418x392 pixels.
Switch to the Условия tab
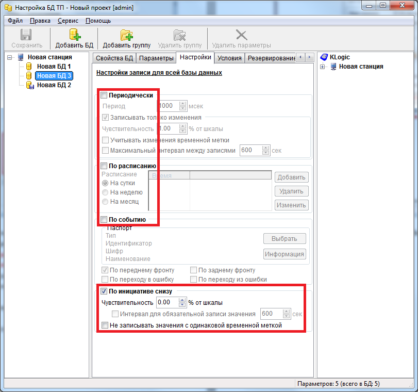[x=229, y=58]
